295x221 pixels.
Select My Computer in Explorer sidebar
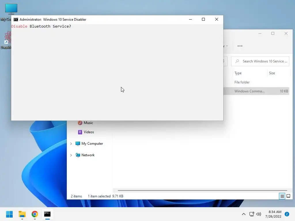coord(89,144)
